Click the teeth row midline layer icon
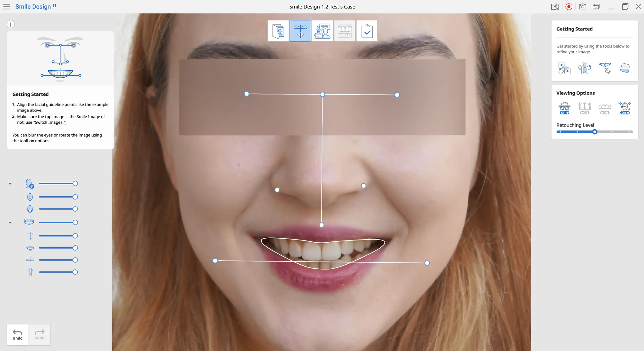The width and height of the screenshot is (644, 351). point(30,260)
